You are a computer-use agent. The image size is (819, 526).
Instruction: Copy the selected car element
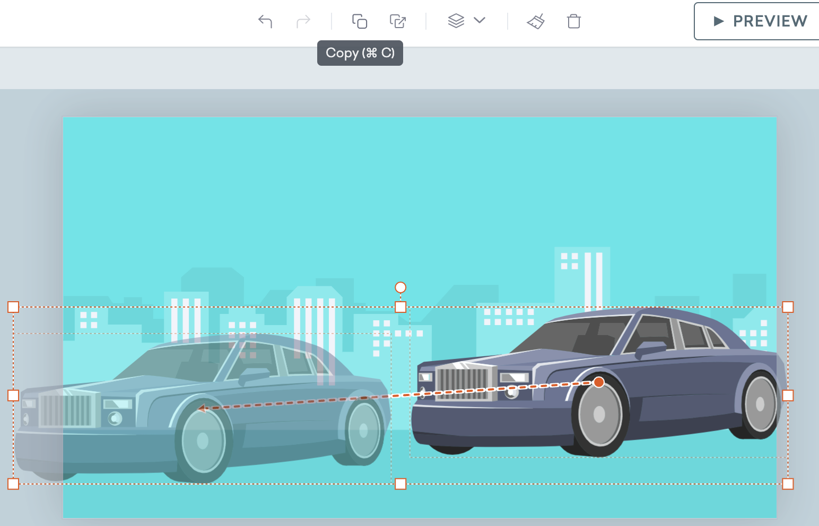coord(360,21)
